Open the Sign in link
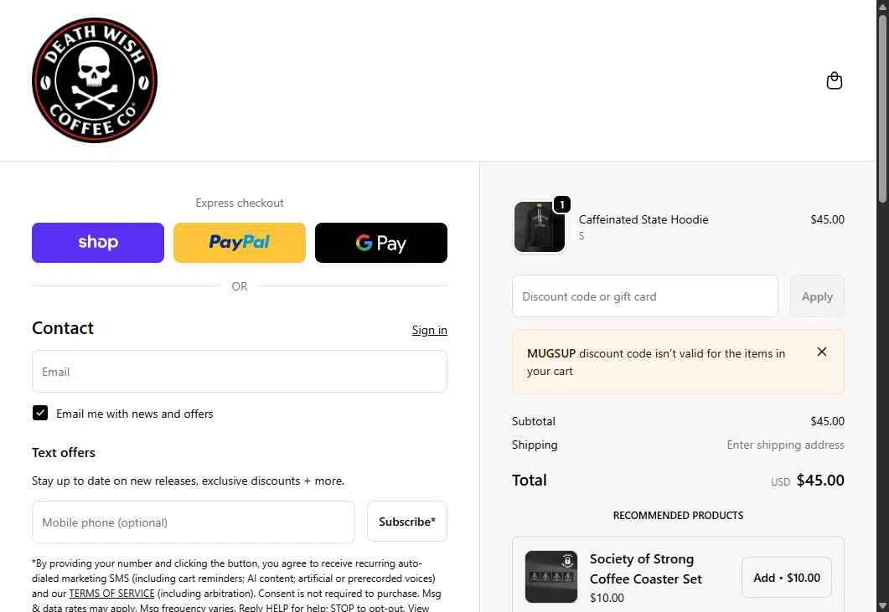889x612 pixels. click(429, 330)
